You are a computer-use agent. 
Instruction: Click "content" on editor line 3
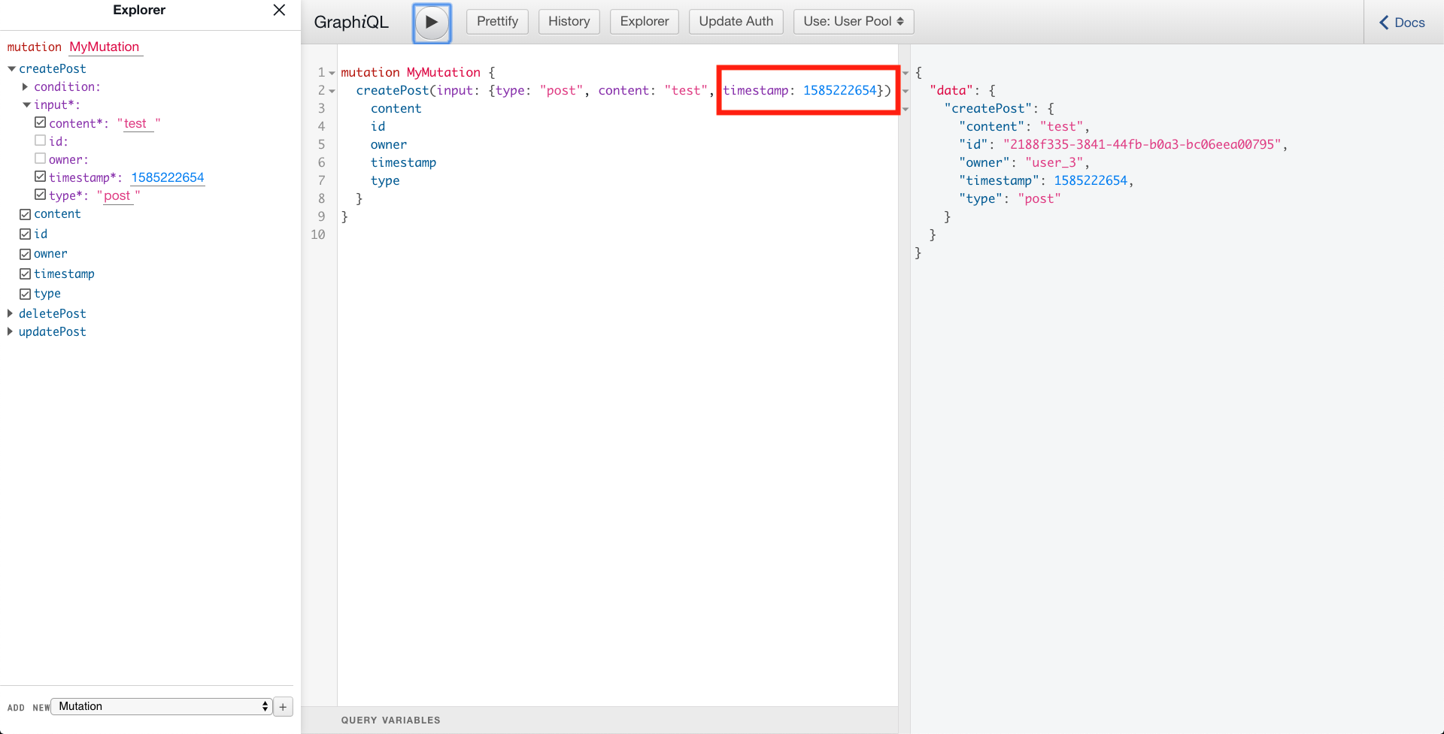396,108
